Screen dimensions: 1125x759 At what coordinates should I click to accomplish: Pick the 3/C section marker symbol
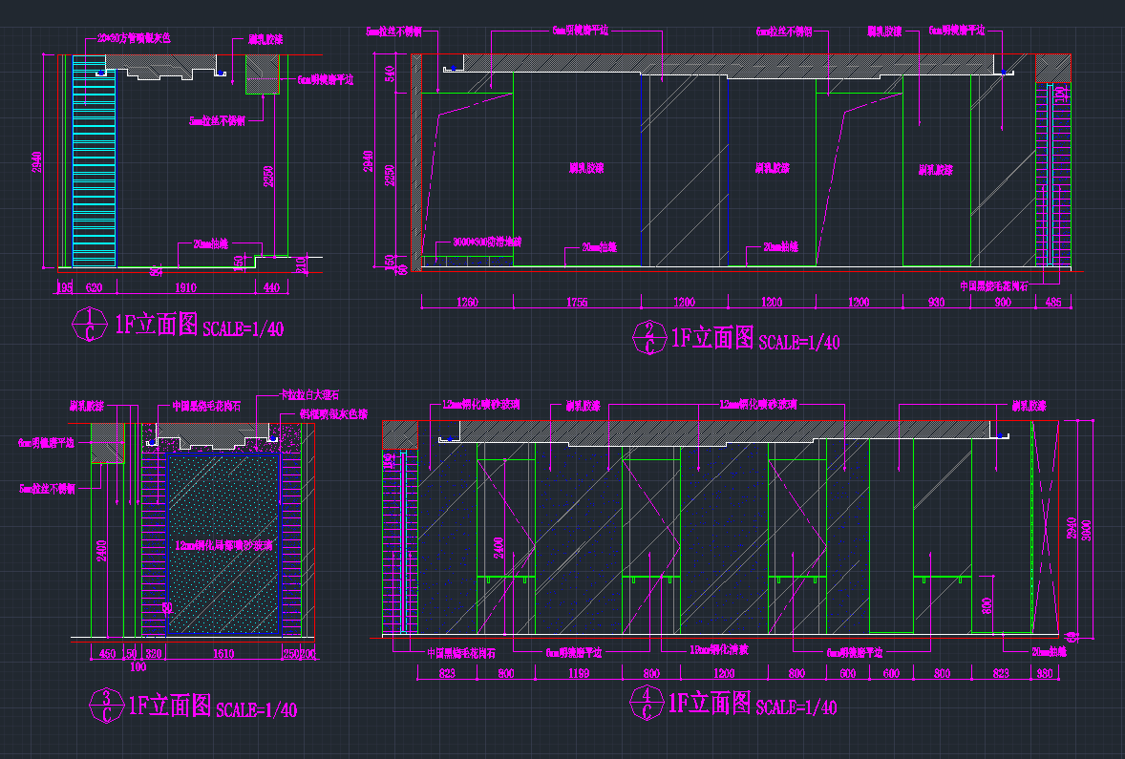tap(103, 706)
